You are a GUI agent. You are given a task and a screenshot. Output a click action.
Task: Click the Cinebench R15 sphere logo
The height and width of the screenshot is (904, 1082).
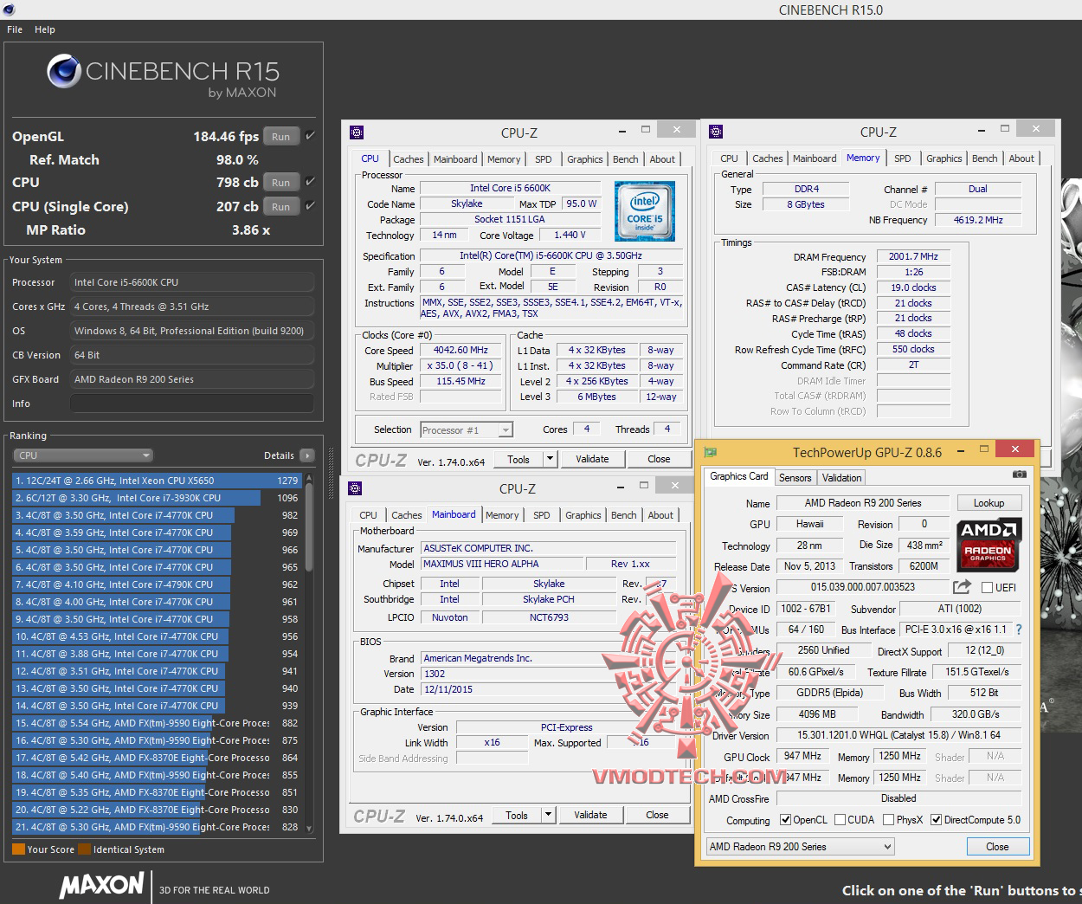coord(64,72)
